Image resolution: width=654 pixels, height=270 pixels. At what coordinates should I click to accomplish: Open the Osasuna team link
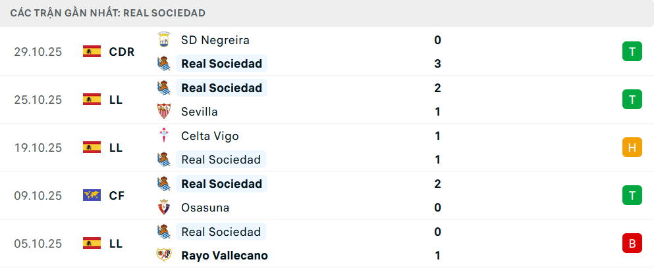click(x=205, y=208)
